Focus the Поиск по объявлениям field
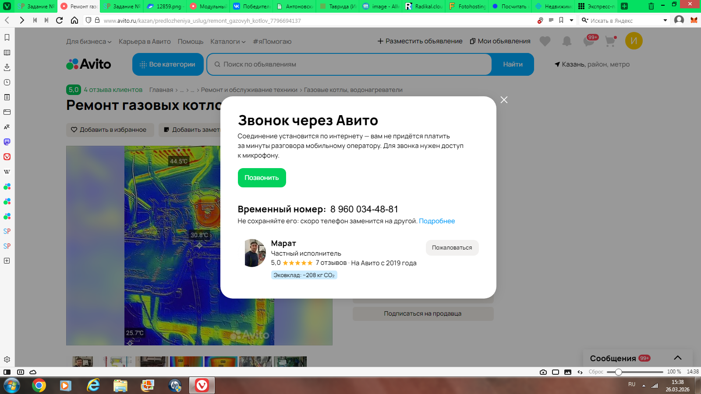The height and width of the screenshot is (394, 701). point(349,64)
